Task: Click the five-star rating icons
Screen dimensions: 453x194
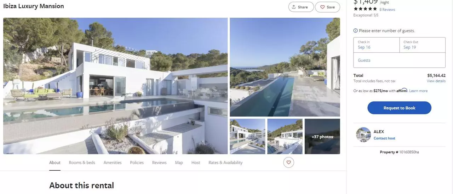Action: coord(365,9)
